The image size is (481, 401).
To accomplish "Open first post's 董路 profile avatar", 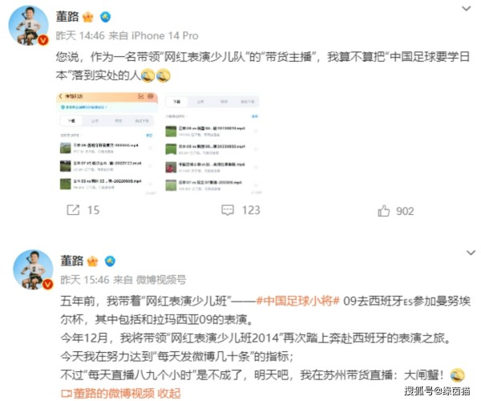I will 28,25.
